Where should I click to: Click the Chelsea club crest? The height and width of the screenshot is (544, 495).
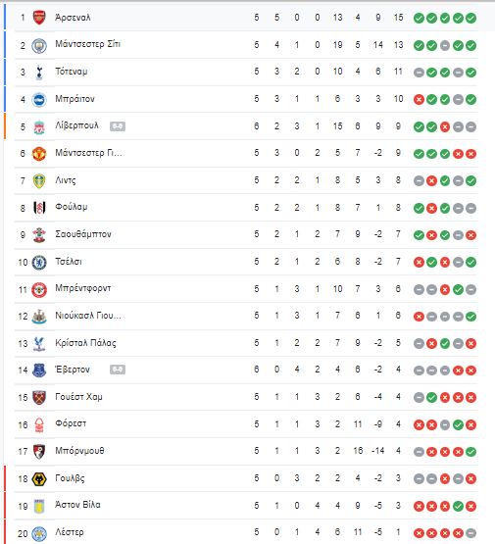point(39,263)
